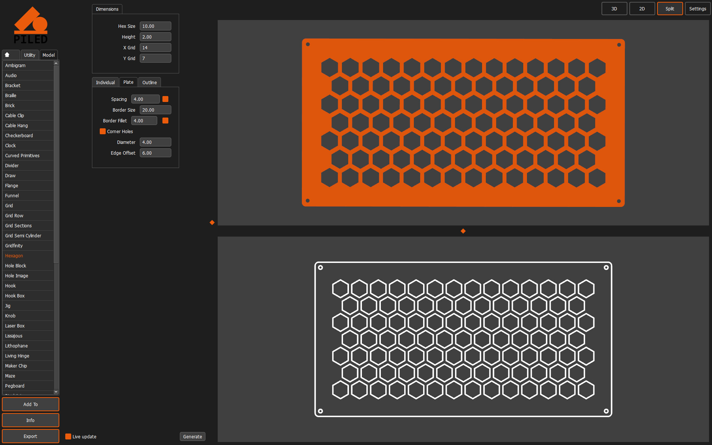Click the Hex Size input field
Screen dimensions: 712x445
[155, 26]
